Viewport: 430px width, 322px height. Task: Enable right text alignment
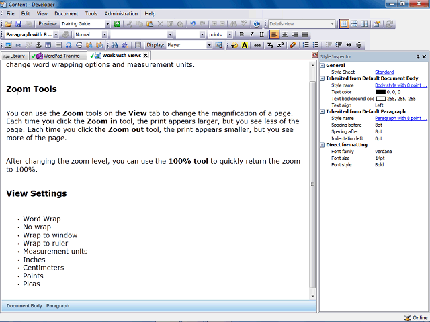coord(295,34)
